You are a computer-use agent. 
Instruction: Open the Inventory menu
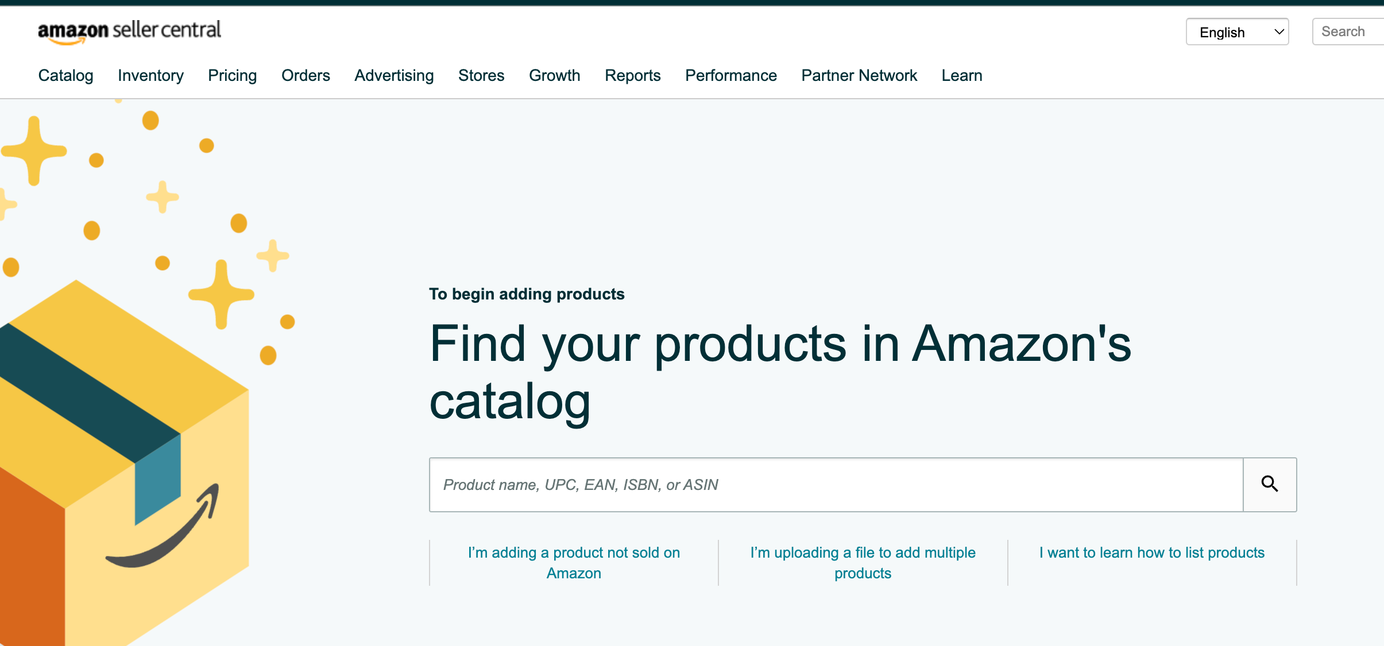[x=150, y=76]
